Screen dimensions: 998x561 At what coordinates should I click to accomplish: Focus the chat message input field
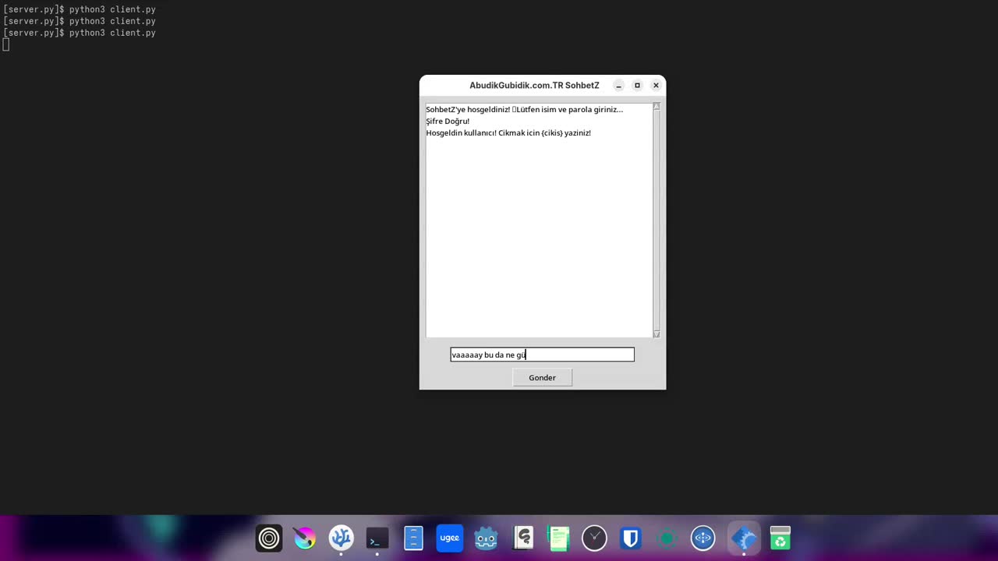[542, 355]
